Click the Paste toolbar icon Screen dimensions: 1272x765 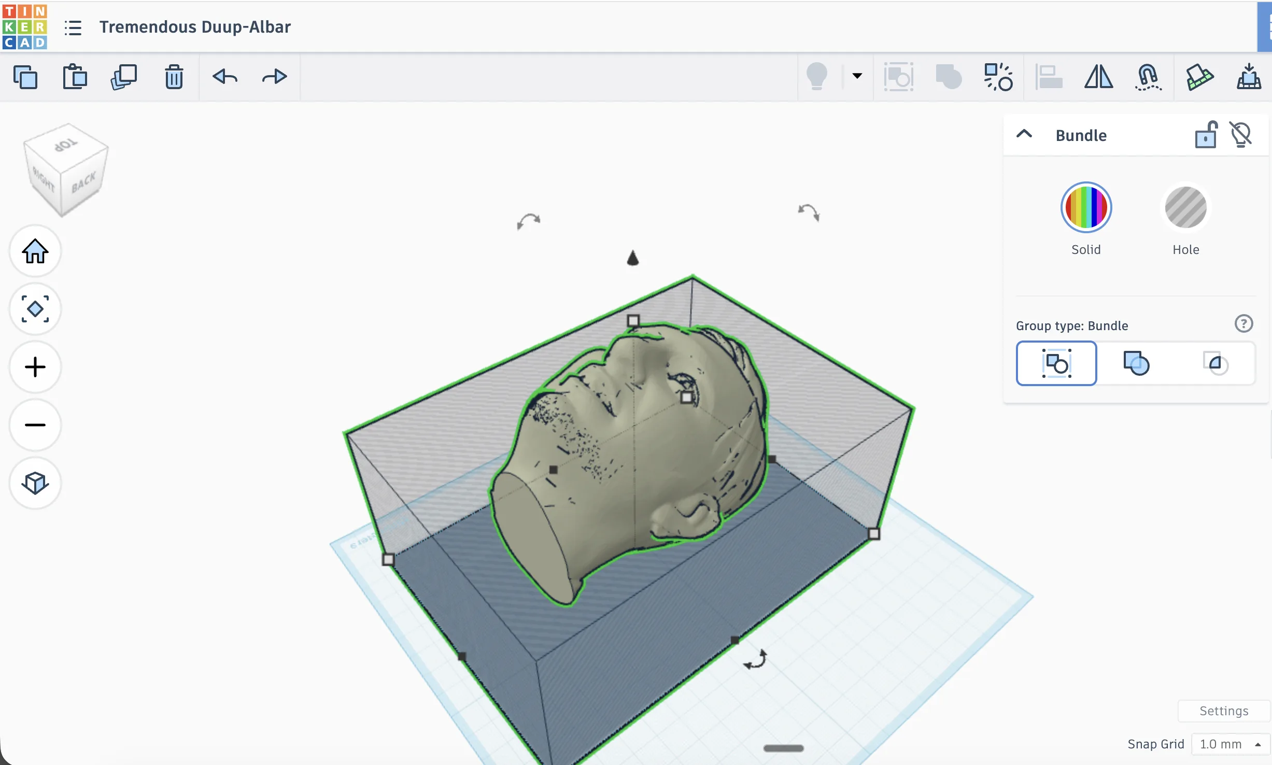click(75, 77)
